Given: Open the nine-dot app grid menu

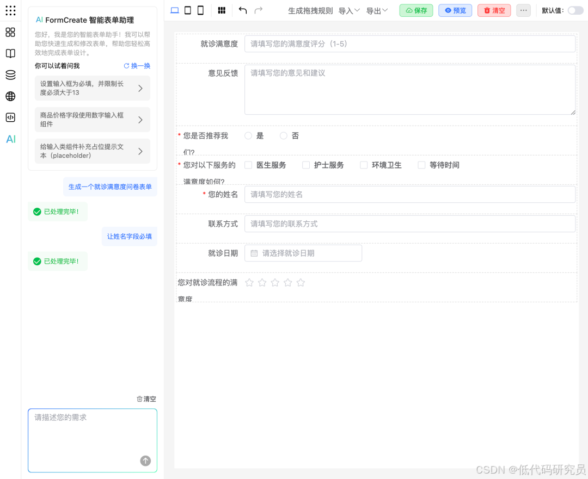Looking at the screenshot, I should 10,10.
